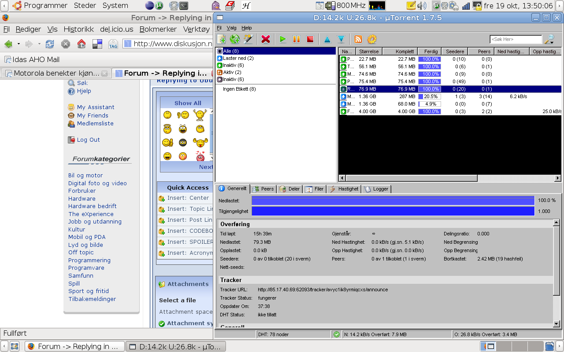This screenshot has width=564, height=352.
Task: Move torrent up the queue
Action: [327, 39]
